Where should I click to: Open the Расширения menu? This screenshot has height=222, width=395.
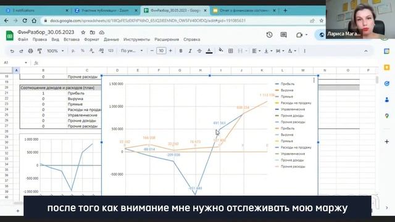point(167,39)
